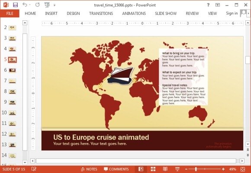Toggle the Notes pane
This screenshot has width=251, height=173.
89,169
